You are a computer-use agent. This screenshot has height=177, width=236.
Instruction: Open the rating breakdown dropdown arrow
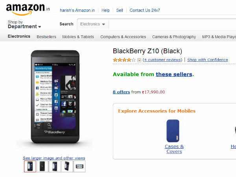[139, 60]
